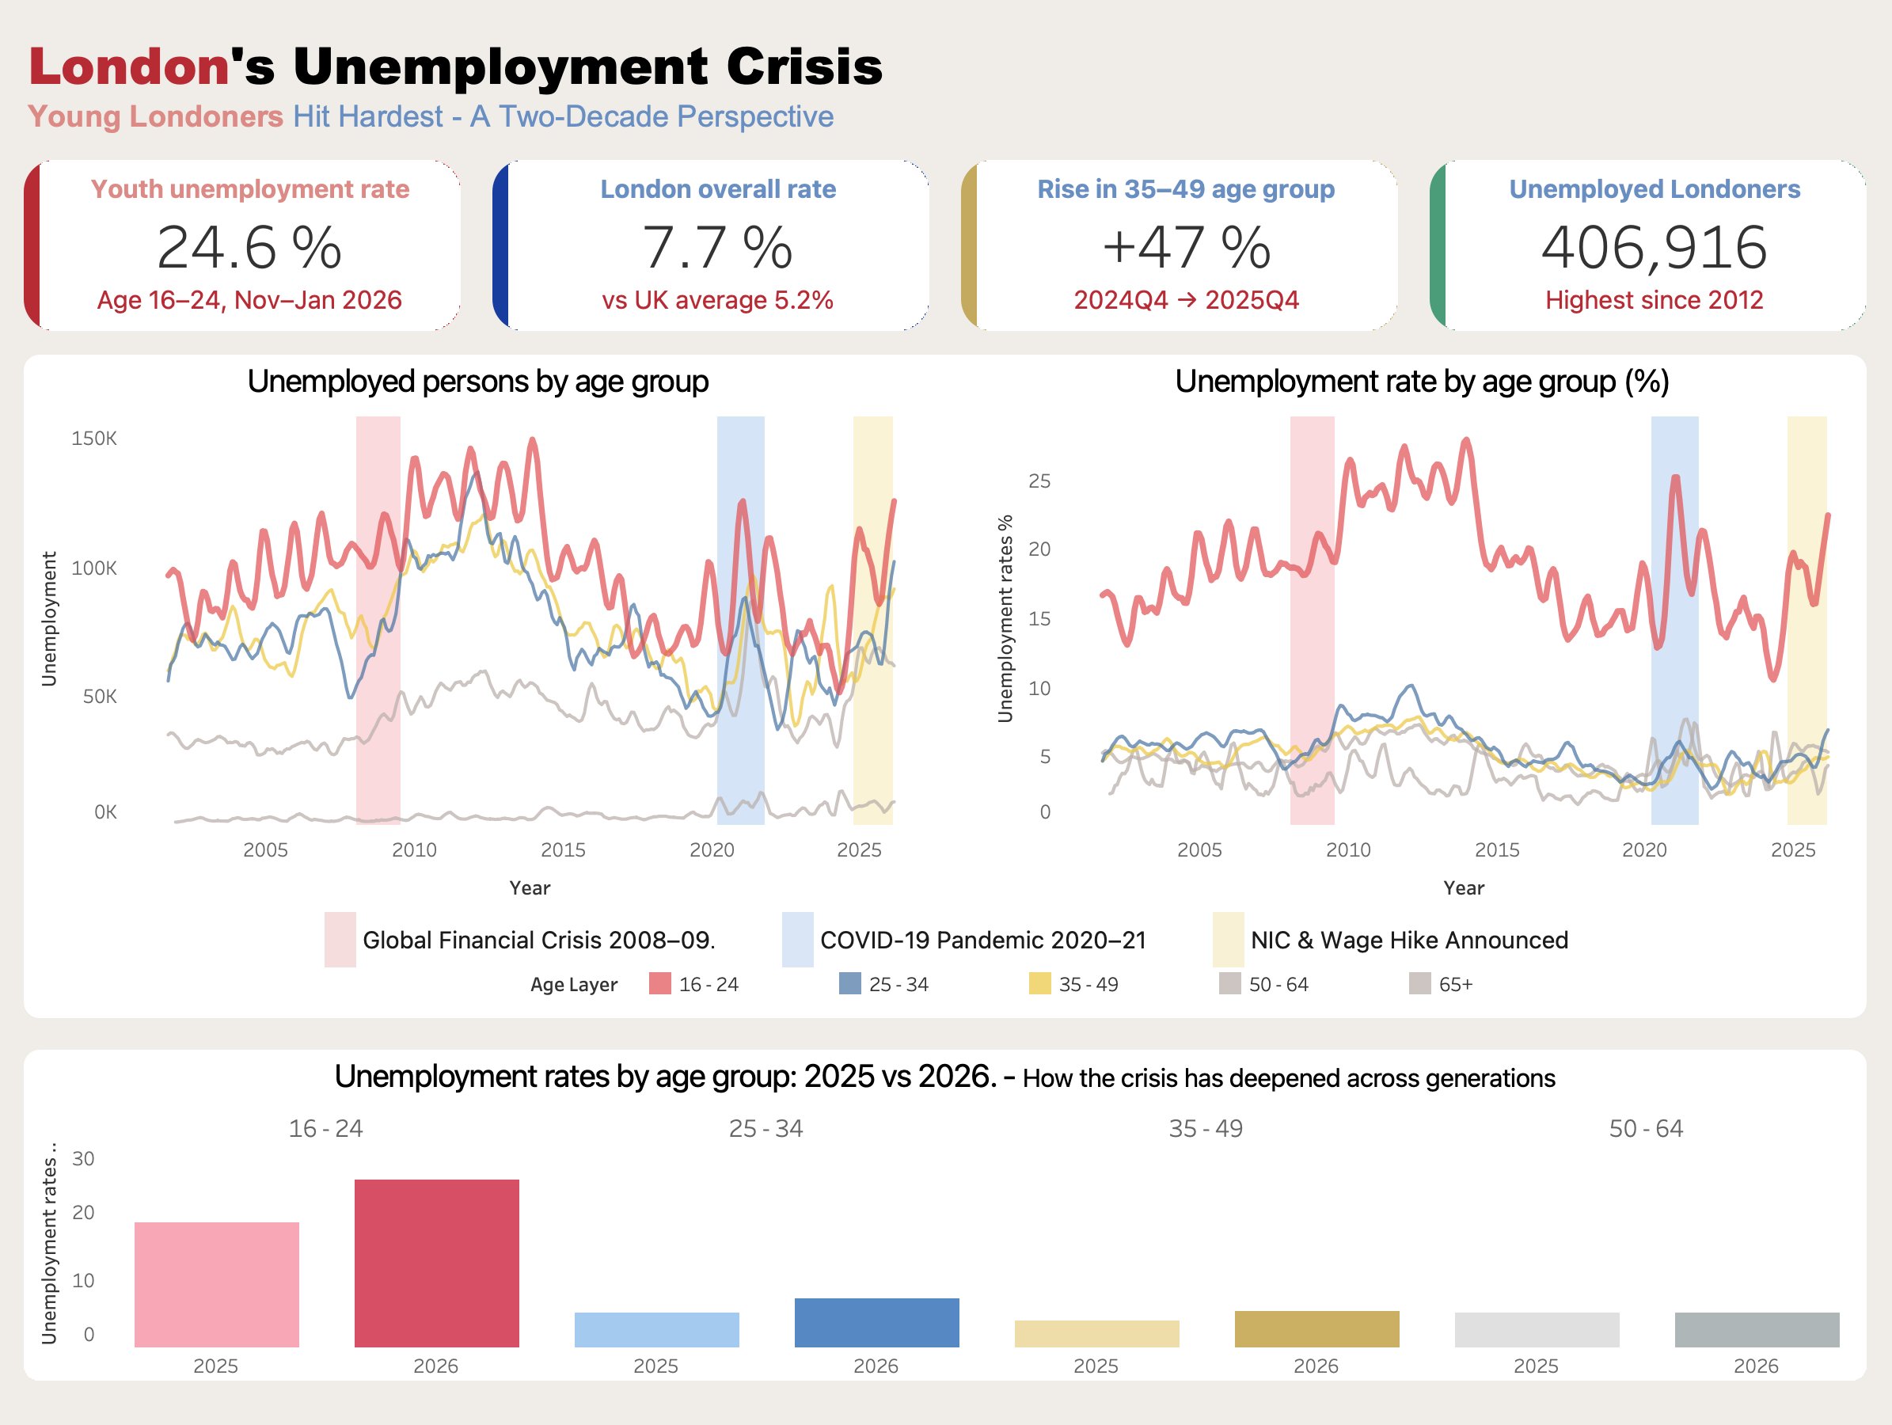The image size is (1892, 1425).
Task: Select the 2026 bar for ages 35 - 49
Action: tap(1316, 1328)
